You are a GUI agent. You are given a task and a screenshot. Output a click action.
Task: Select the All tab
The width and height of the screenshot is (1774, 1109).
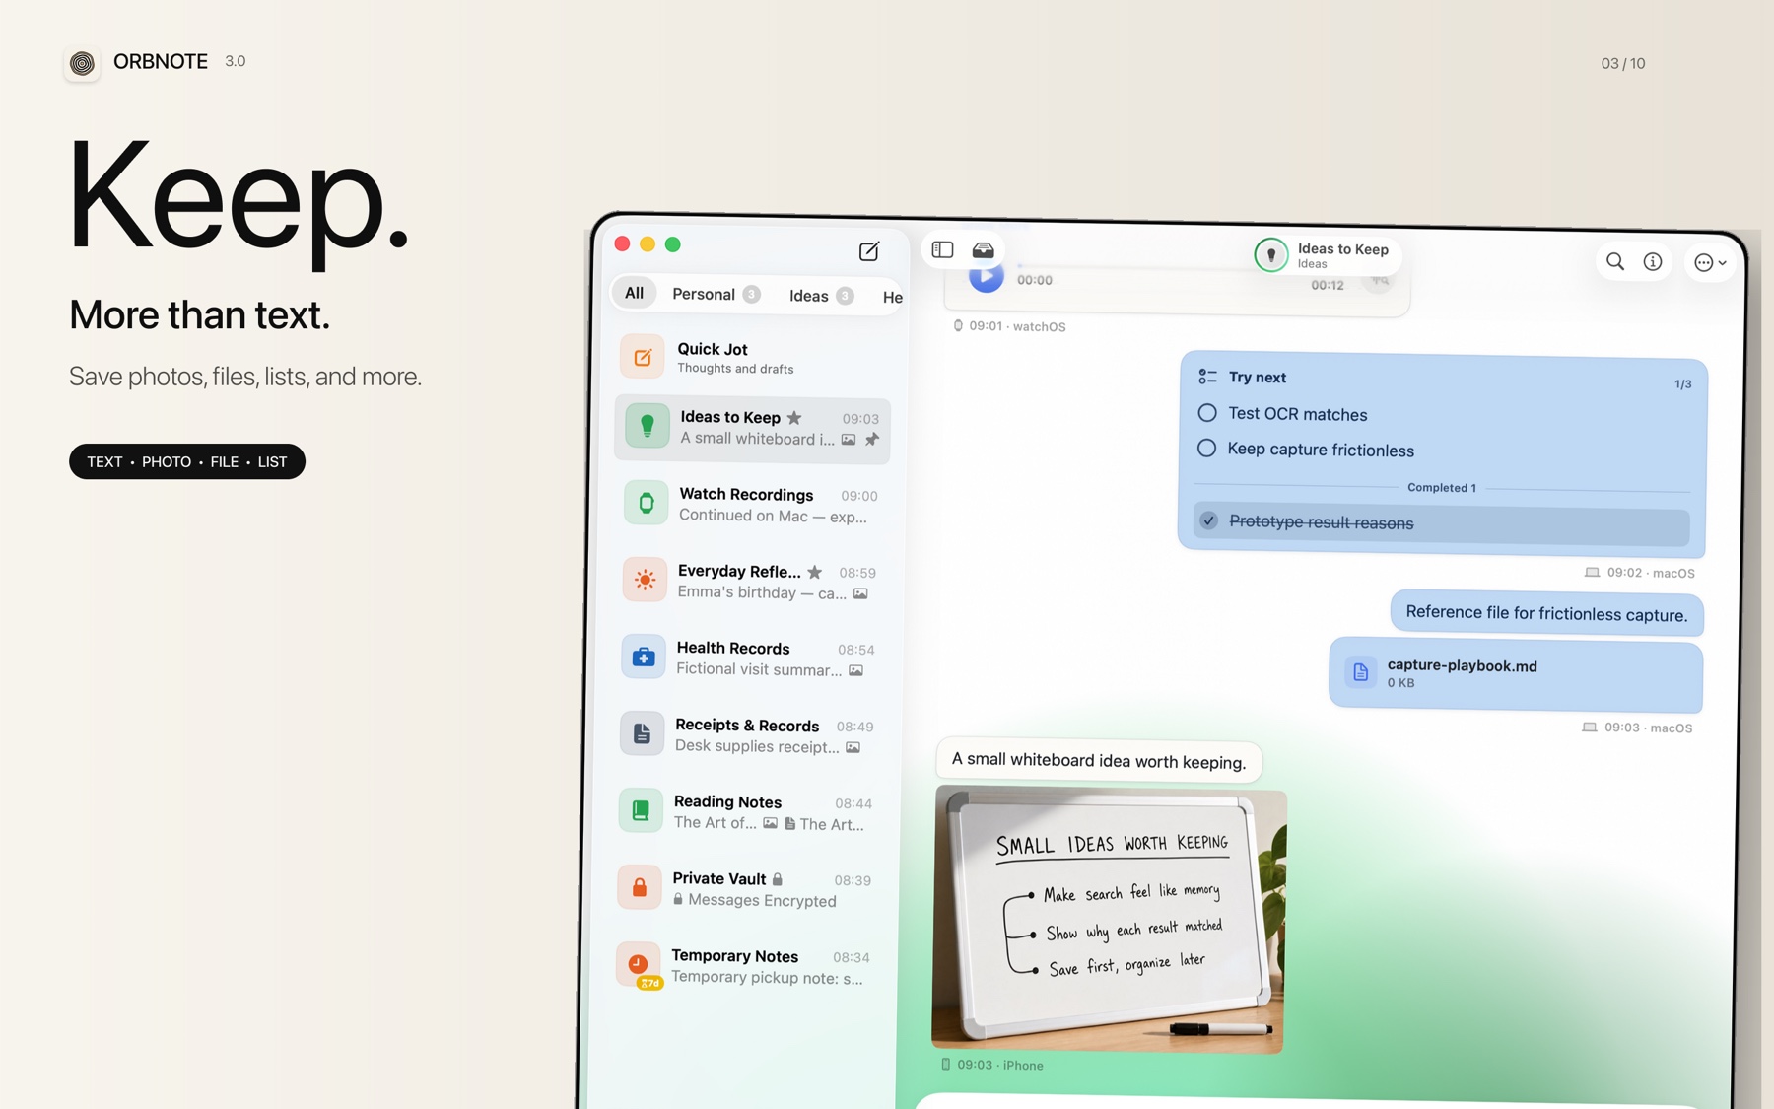click(634, 293)
